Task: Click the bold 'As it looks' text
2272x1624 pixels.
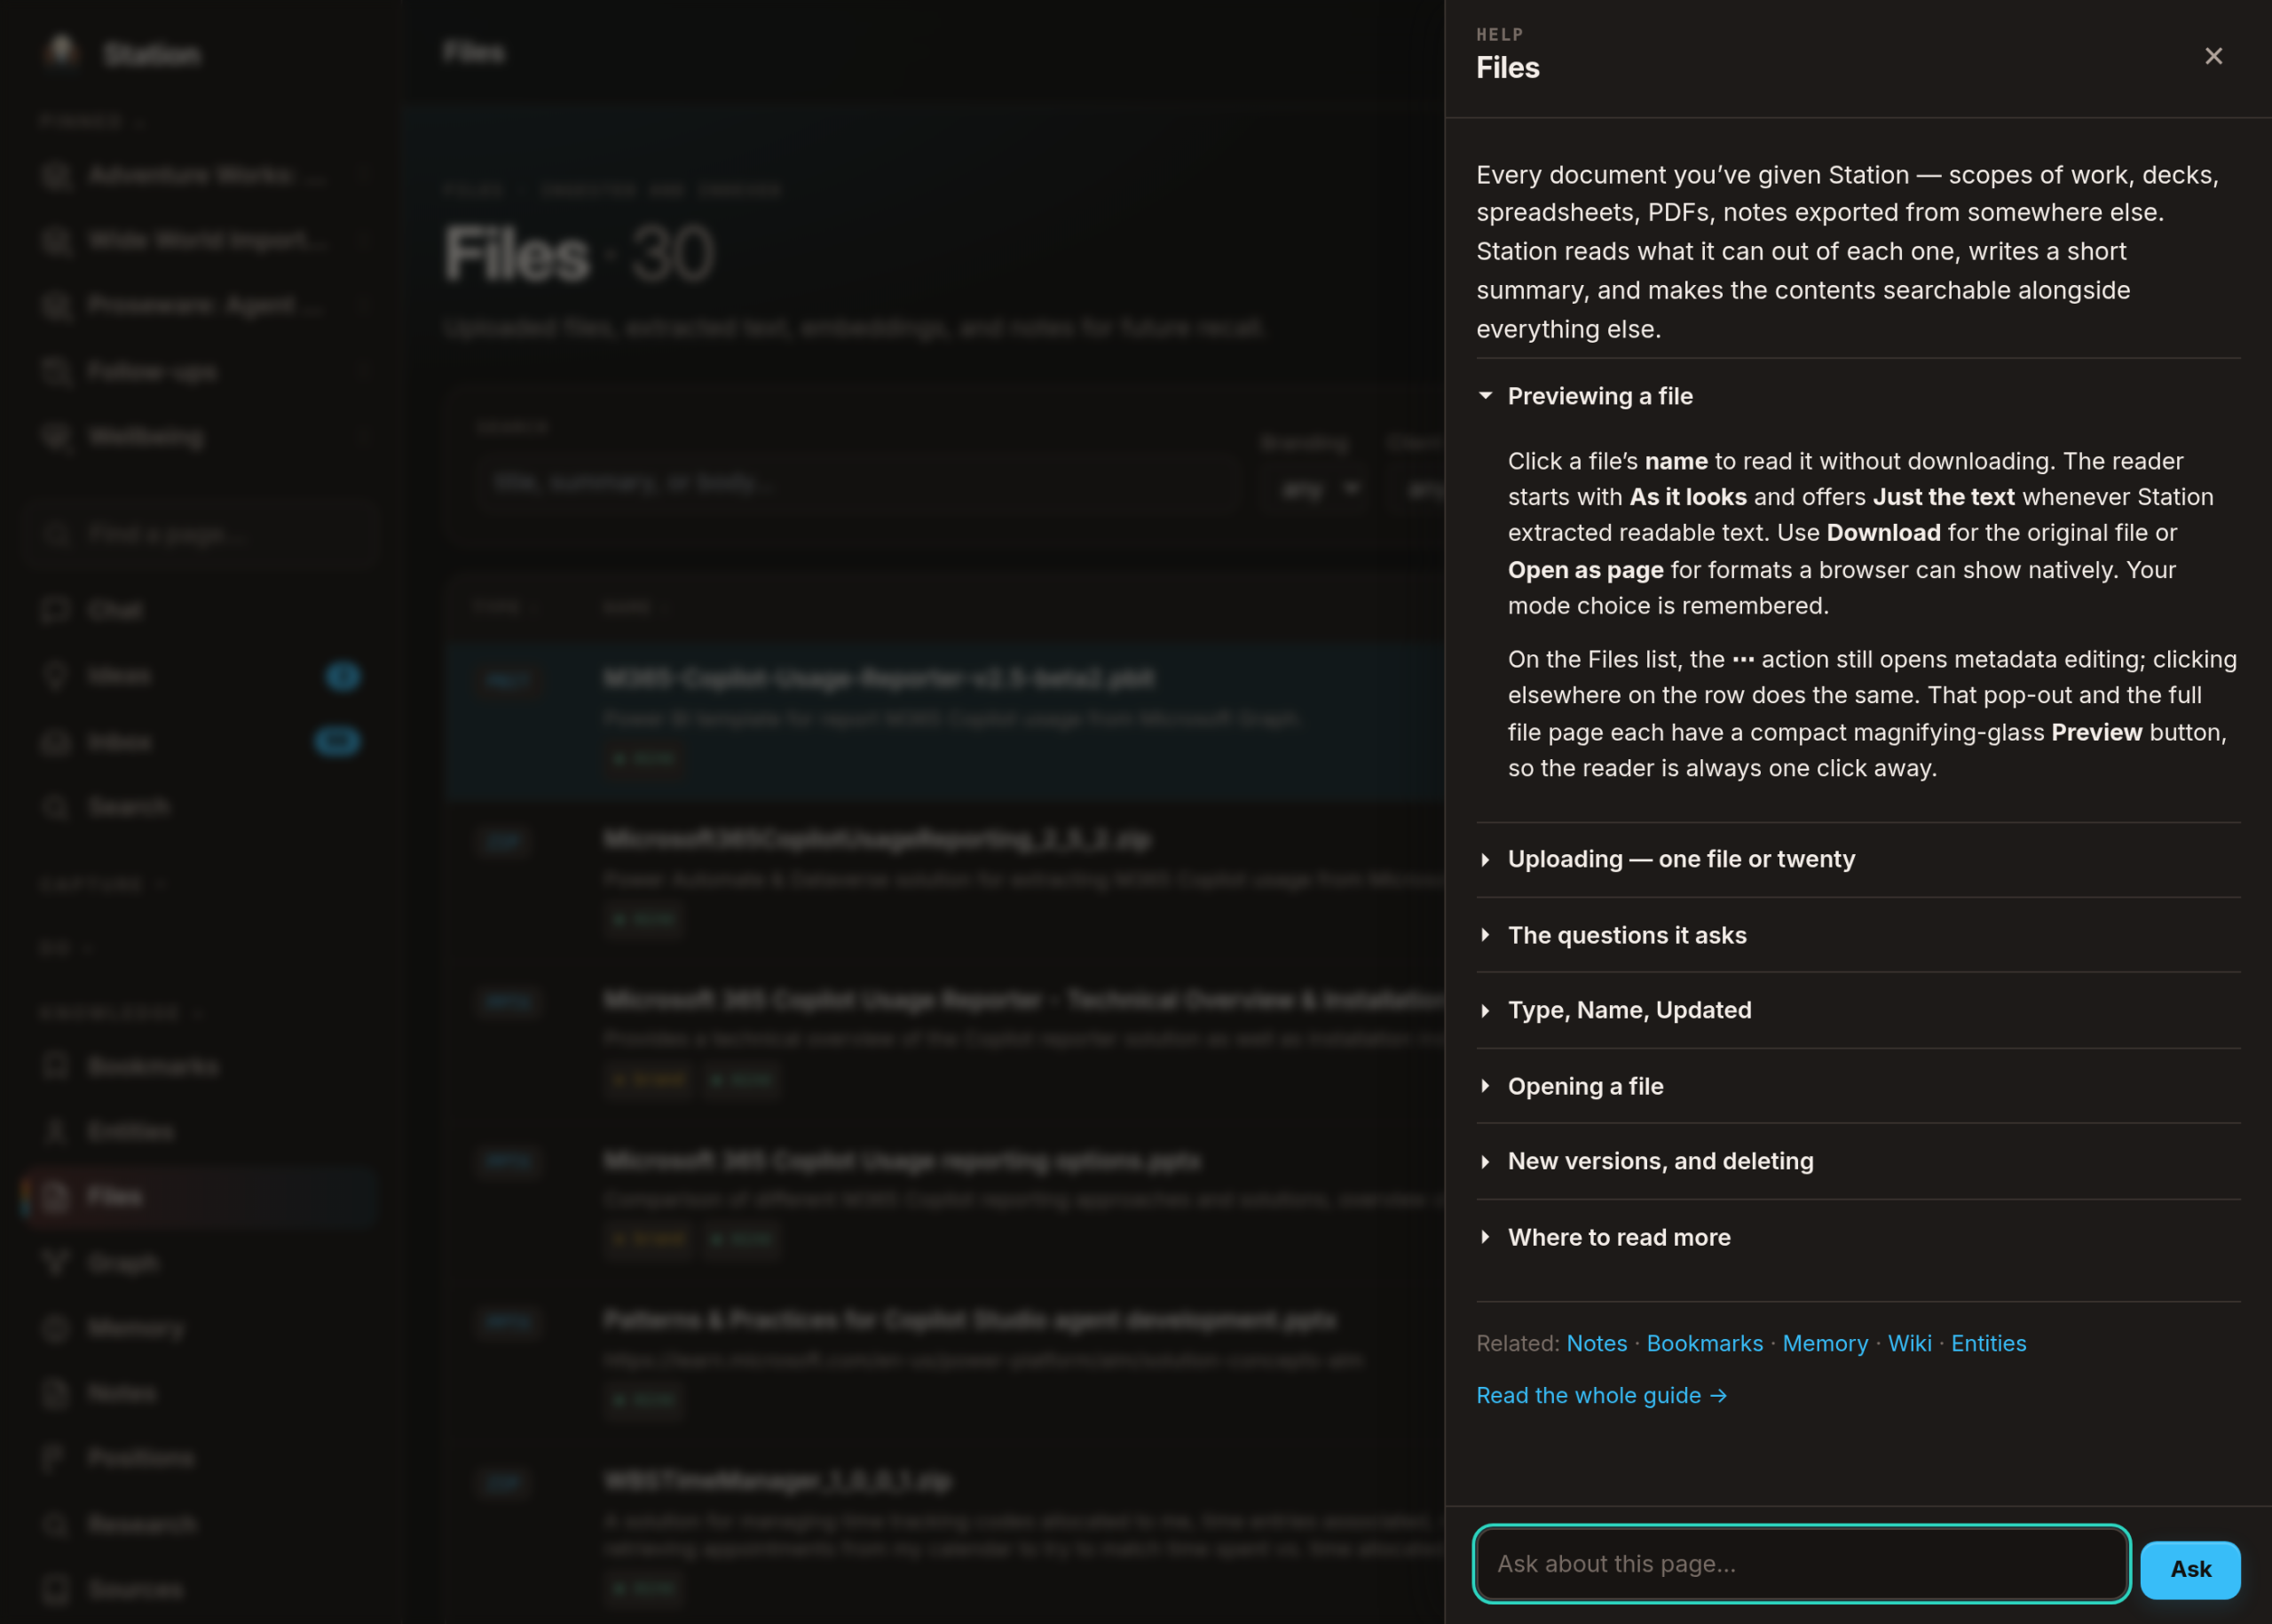Action: pos(1687,497)
